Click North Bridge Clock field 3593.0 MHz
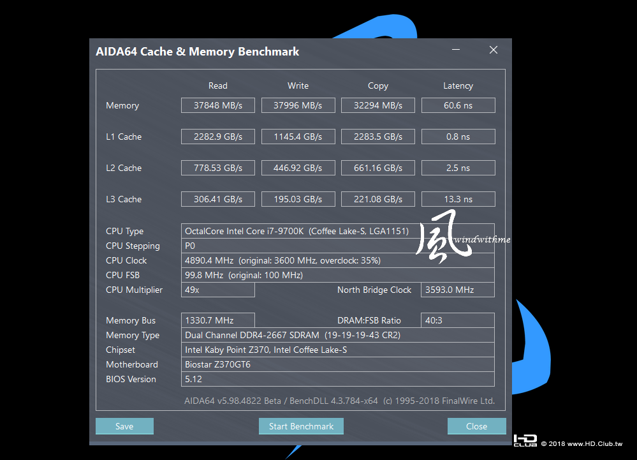 (x=457, y=290)
